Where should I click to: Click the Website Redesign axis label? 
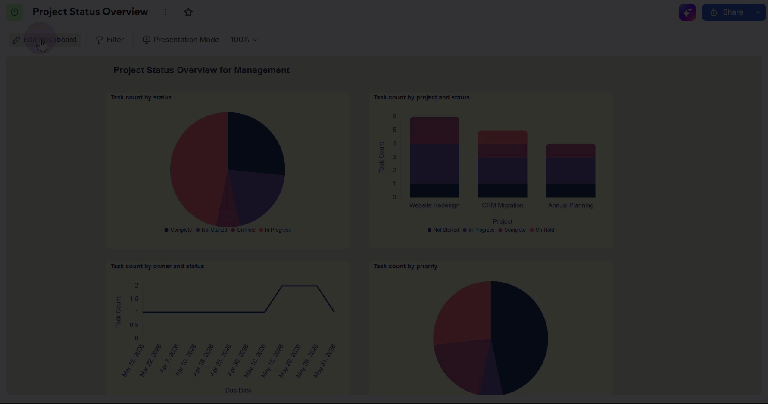(x=434, y=205)
